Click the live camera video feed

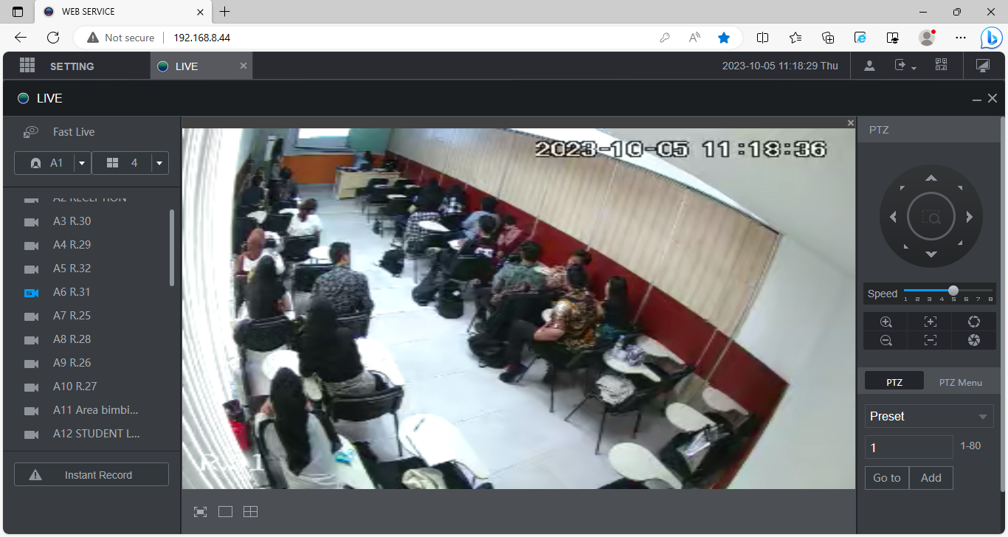(518, 308)
